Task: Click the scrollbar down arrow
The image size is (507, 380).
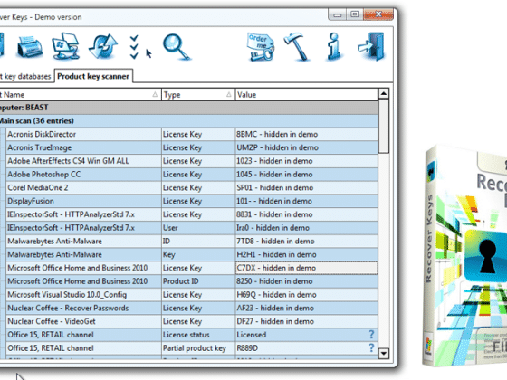Action: point(384,353)
